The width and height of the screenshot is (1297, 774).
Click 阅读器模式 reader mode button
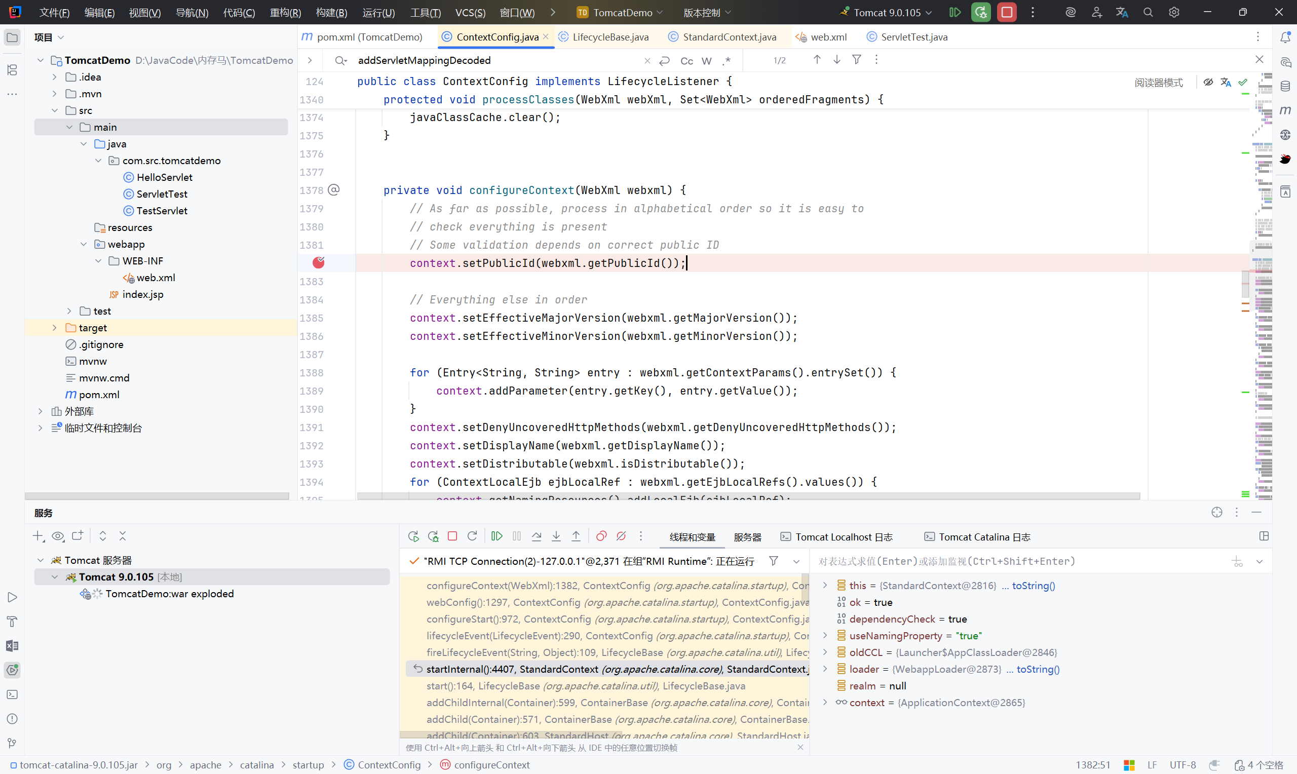tap(1158, 83)
